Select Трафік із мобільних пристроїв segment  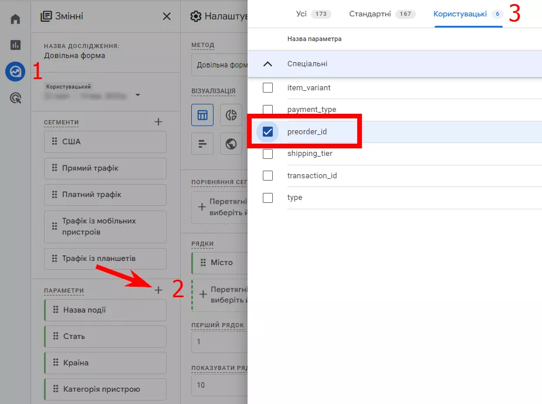tap(105, 227)
